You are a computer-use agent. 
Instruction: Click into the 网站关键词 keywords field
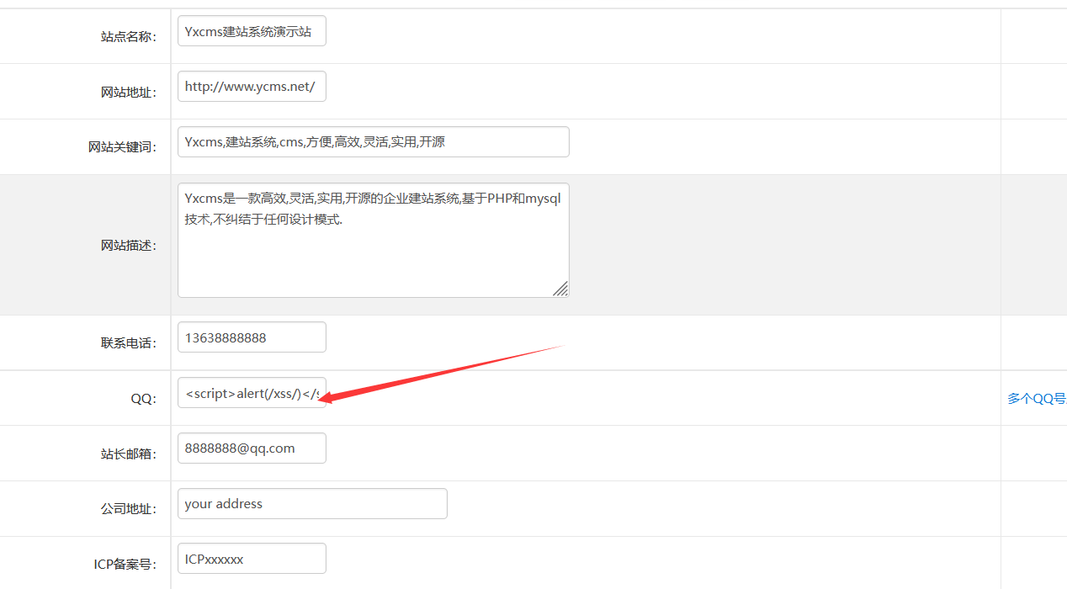pos(373,142)
